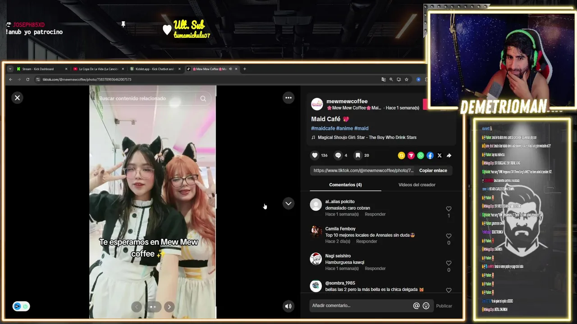Send to friends with red paper-plane icon
Screen dimensions: 577x324
click(x=411, y=156)
